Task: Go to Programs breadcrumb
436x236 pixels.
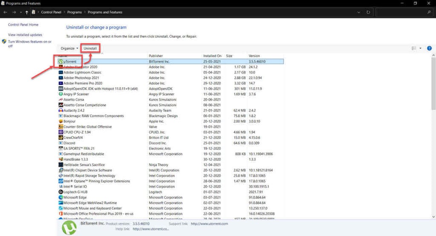Action: 75,12
